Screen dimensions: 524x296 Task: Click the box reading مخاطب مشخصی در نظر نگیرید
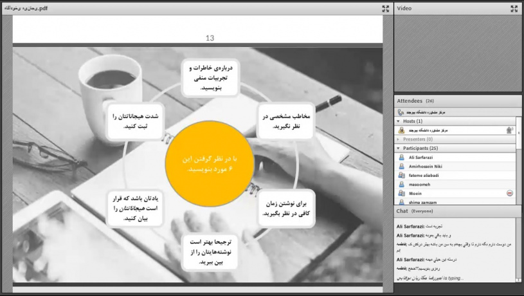[x=286, y=121]
